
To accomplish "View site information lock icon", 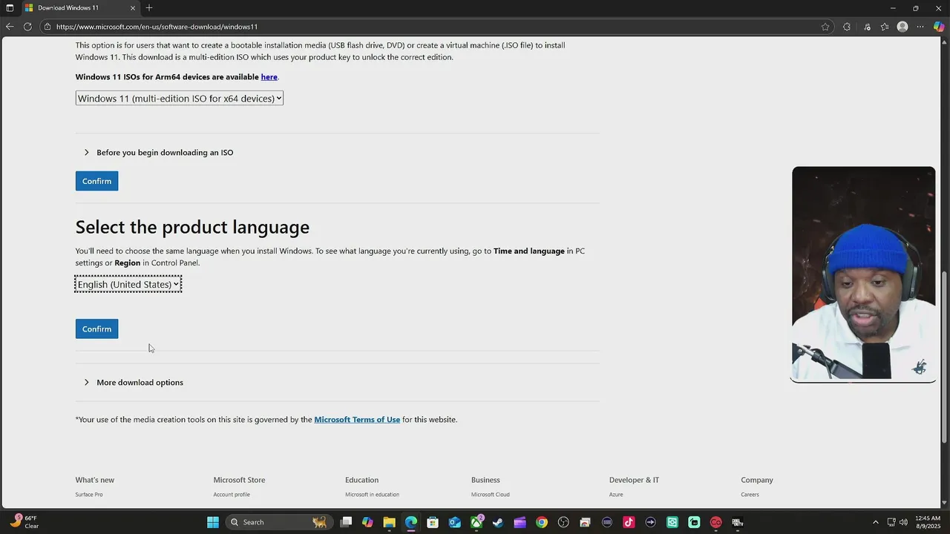I will (x=47, y=27).
